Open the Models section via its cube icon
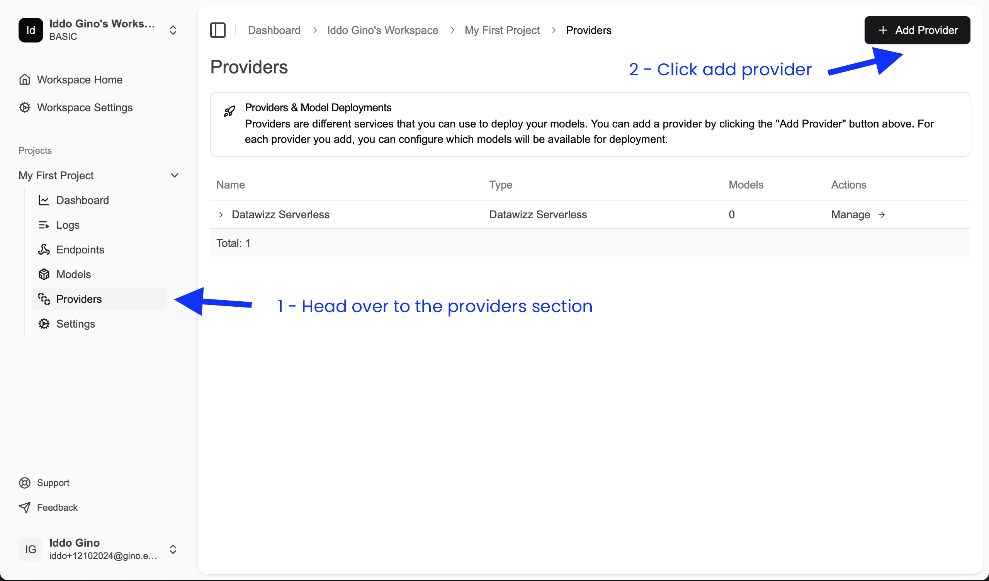Screen dimensions: 989x581 [x=44, y=274]
